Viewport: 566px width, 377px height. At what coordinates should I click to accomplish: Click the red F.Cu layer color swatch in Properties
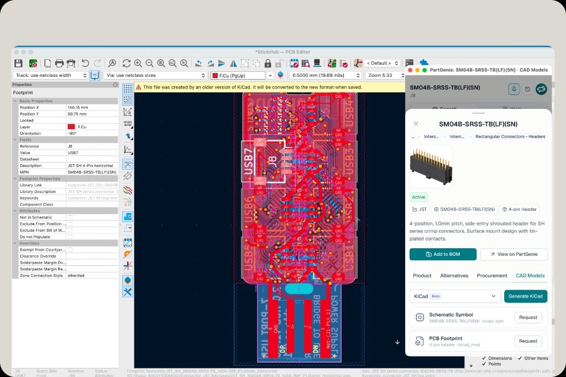(x=71, y=127)
